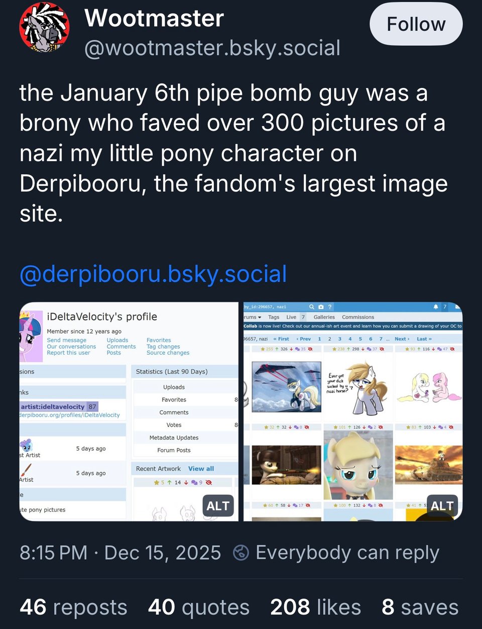Screen dimensions: 482x629
Task: Expand the Forums dropdown in the nav bar
Action: point(253,317)
